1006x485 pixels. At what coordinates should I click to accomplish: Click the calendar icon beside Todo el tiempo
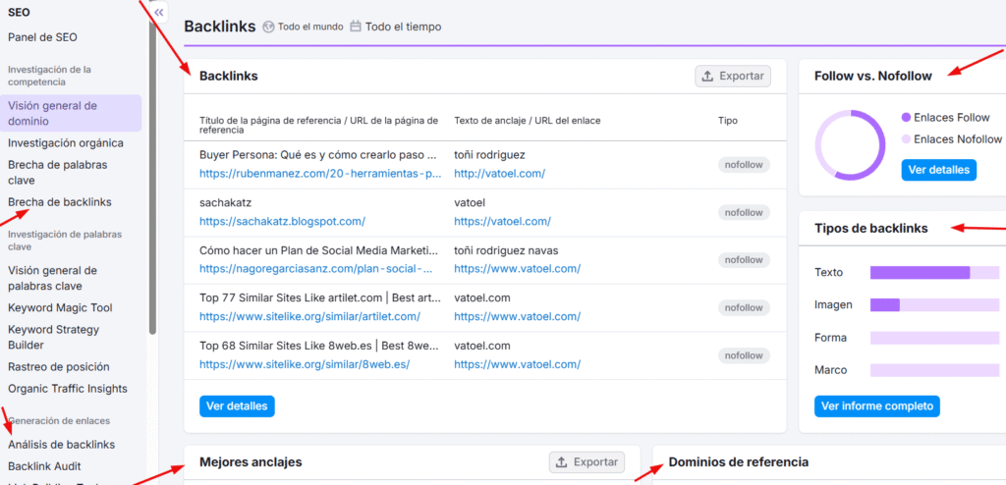[x=356, y=27]
